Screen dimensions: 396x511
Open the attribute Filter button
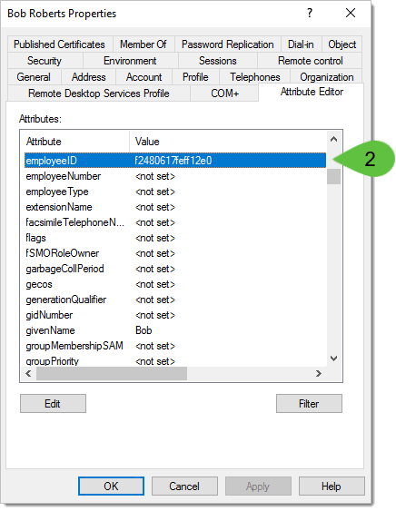(309, 404)
